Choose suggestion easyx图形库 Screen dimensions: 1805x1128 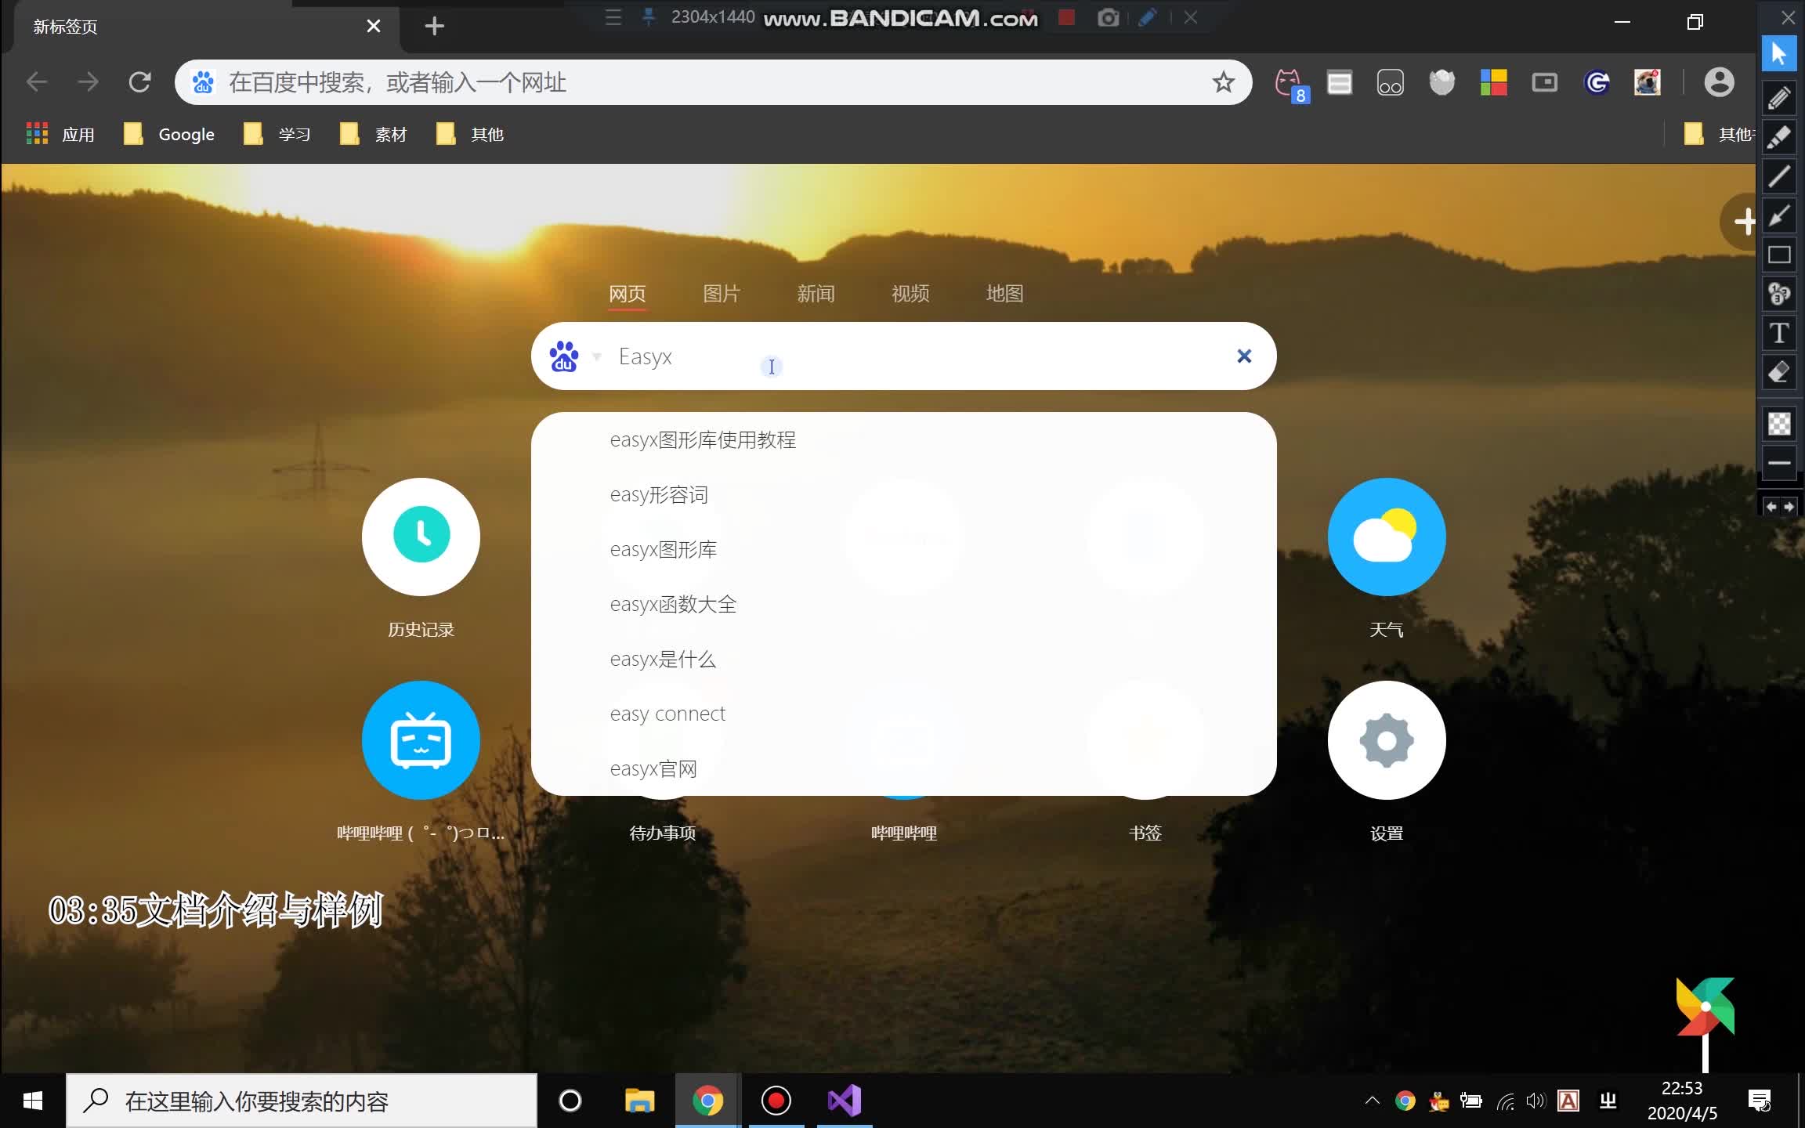pyautogui.click(x=903, y=550)
